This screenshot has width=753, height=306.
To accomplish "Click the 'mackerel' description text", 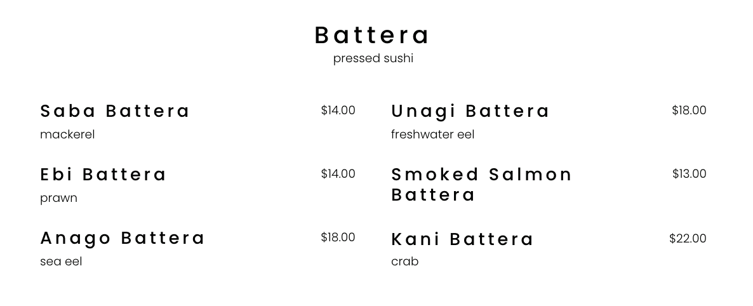I will pyautogui.click(x=67, y=135).
